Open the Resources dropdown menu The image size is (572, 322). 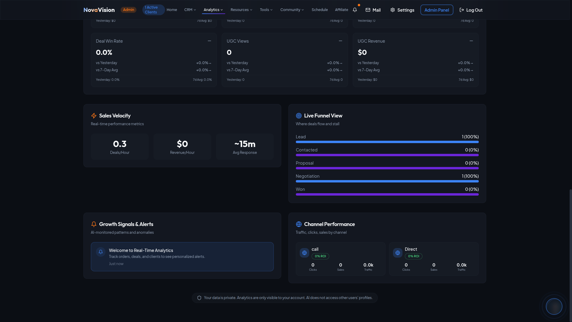[241, 10]
